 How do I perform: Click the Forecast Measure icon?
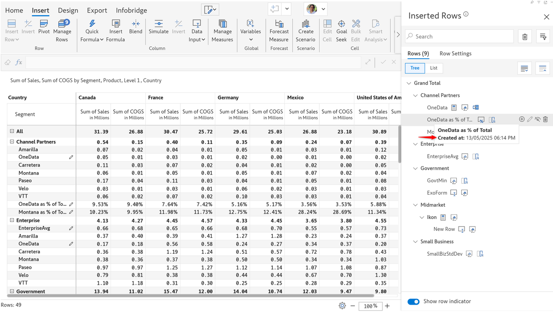tap(279, 24)
